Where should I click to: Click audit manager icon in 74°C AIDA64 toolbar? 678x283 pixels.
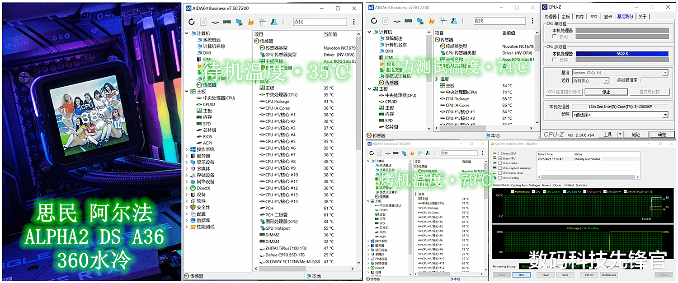click(x=443, y=21)
